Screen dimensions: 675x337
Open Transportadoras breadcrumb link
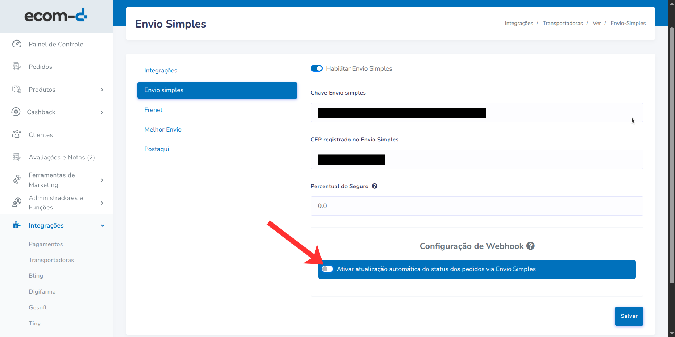point(563,23)
